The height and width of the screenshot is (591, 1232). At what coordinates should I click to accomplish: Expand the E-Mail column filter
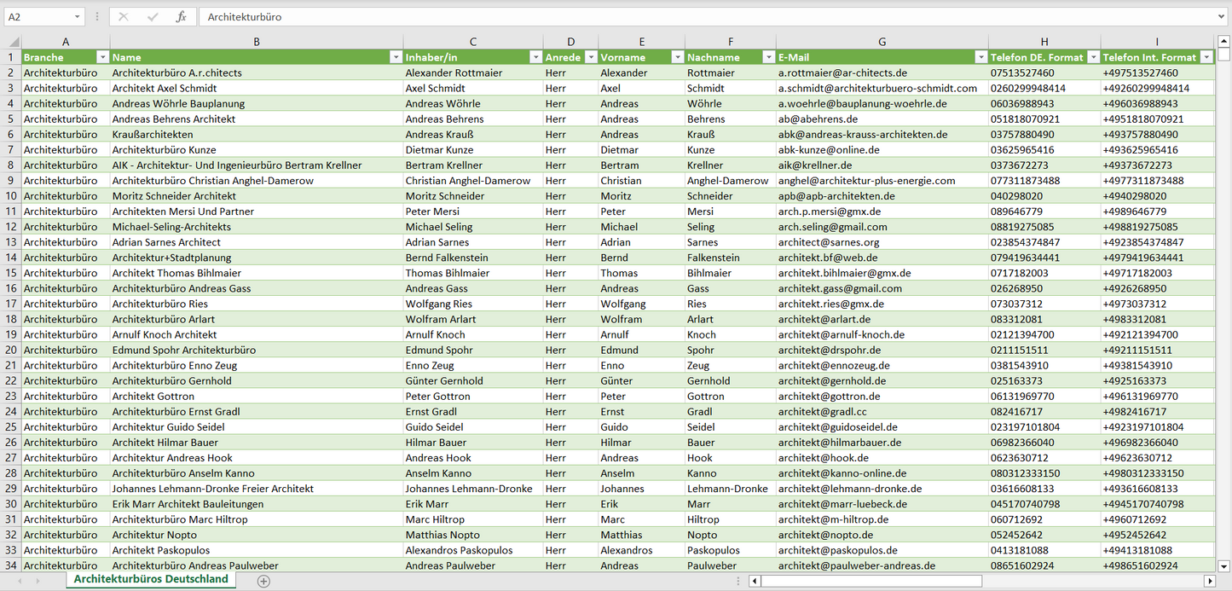pyautogui.click(x=980, y=57)
